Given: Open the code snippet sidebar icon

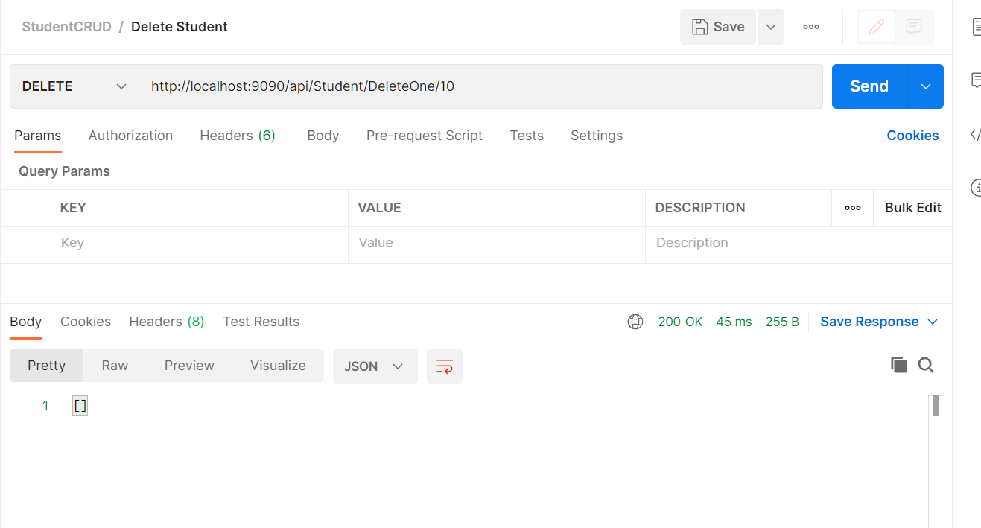Looking at the screenshot, I should pos(975,134).
